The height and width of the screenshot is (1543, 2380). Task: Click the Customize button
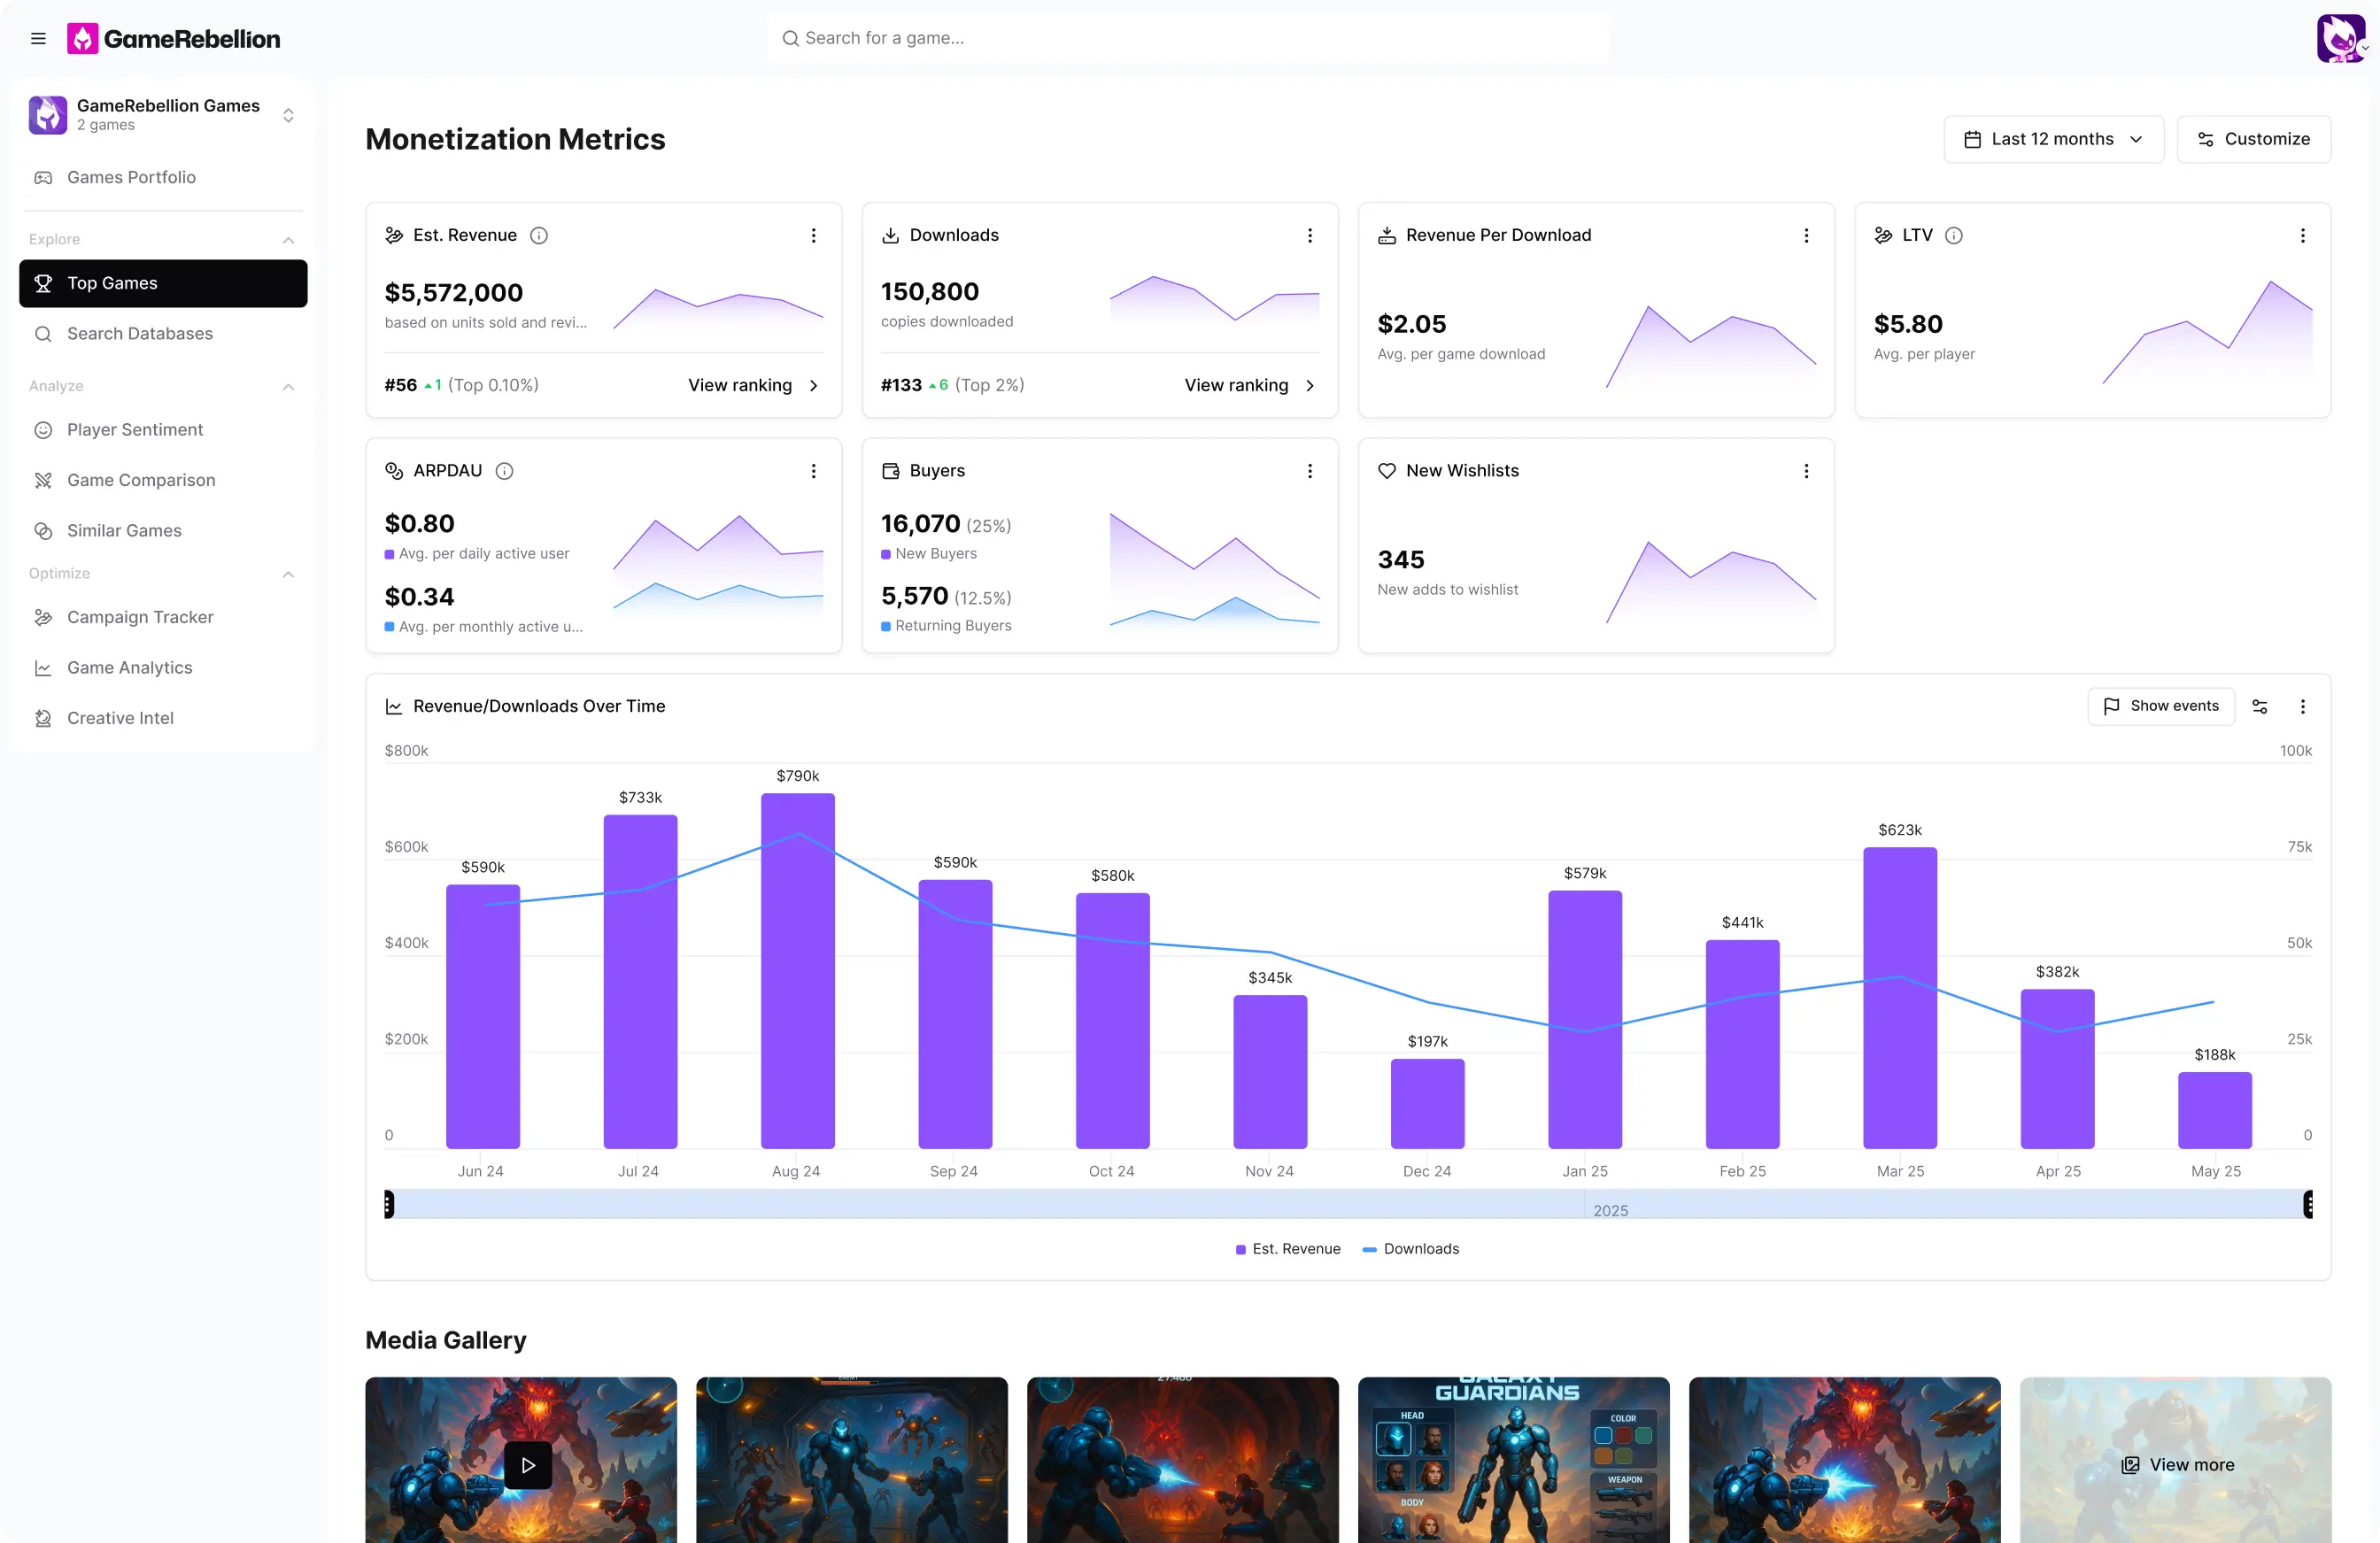point(2253,139)
